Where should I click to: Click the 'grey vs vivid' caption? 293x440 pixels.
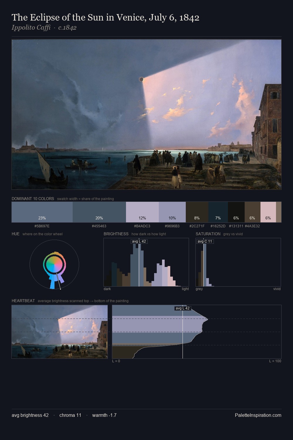233,234
